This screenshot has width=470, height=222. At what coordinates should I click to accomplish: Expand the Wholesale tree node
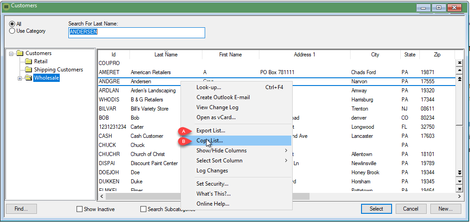(20, 78)
